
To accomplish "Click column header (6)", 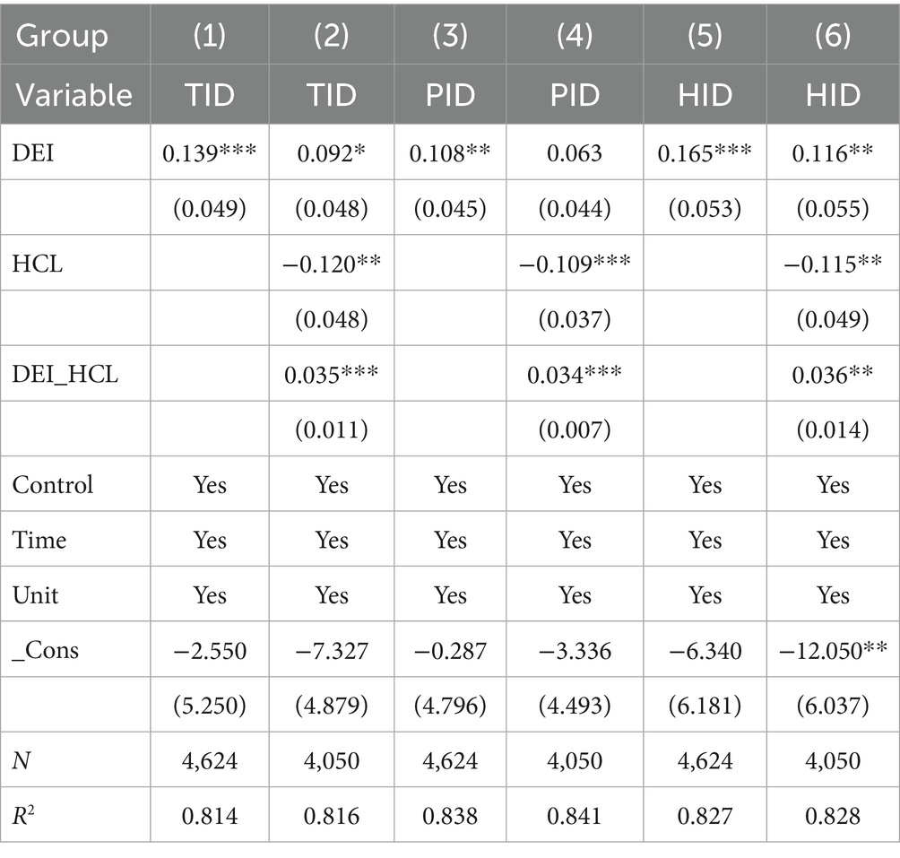I will tap(833, 37).
